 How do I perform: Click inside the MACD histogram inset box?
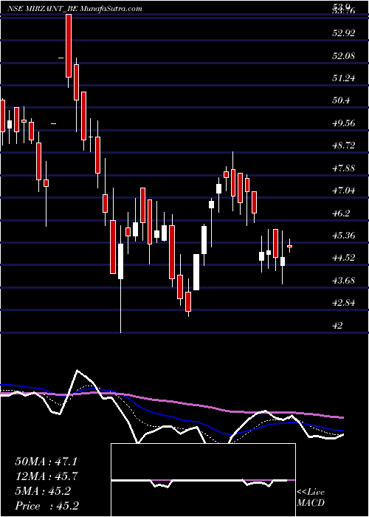pyautogui.click(x=203, y=480)
